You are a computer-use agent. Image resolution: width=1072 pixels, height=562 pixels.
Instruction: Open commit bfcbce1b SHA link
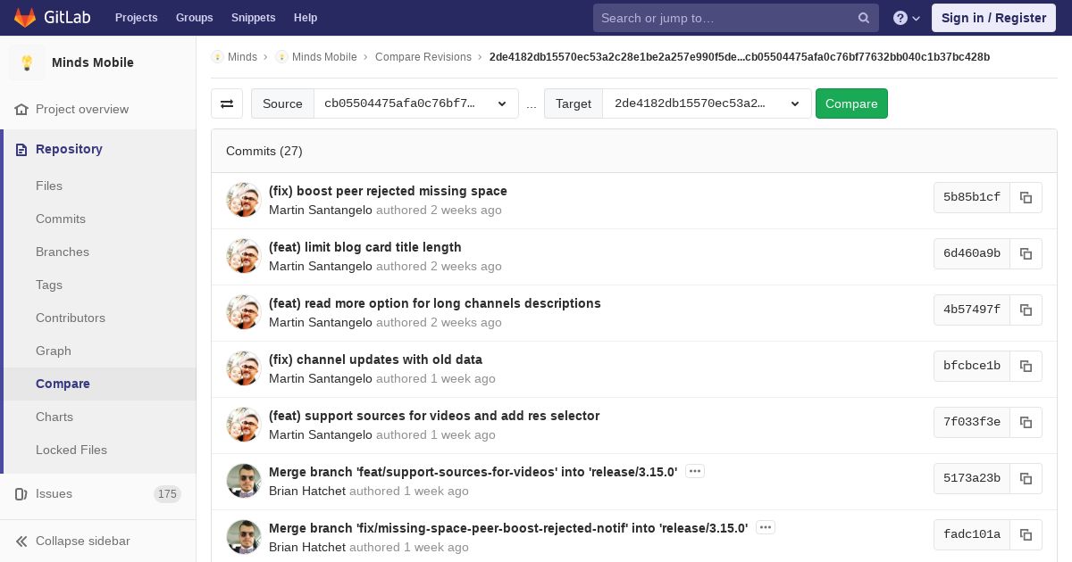coord(972,366)
